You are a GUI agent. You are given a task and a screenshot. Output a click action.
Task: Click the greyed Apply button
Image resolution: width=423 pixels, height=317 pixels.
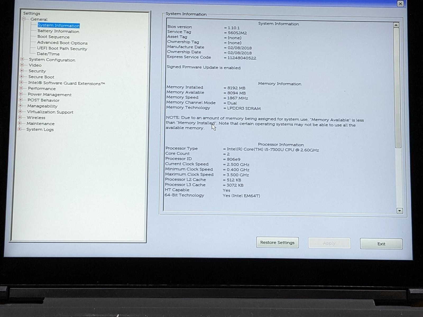(329, 243)
